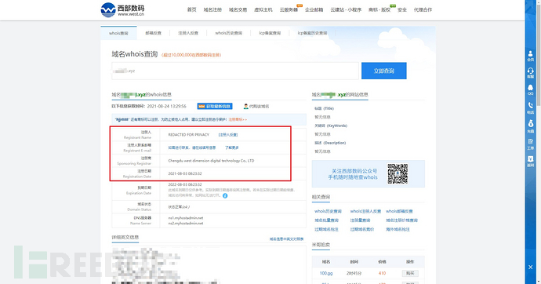
Task: Click the 域名注册价格查询 related link
Action: click(x=401, y=220)
